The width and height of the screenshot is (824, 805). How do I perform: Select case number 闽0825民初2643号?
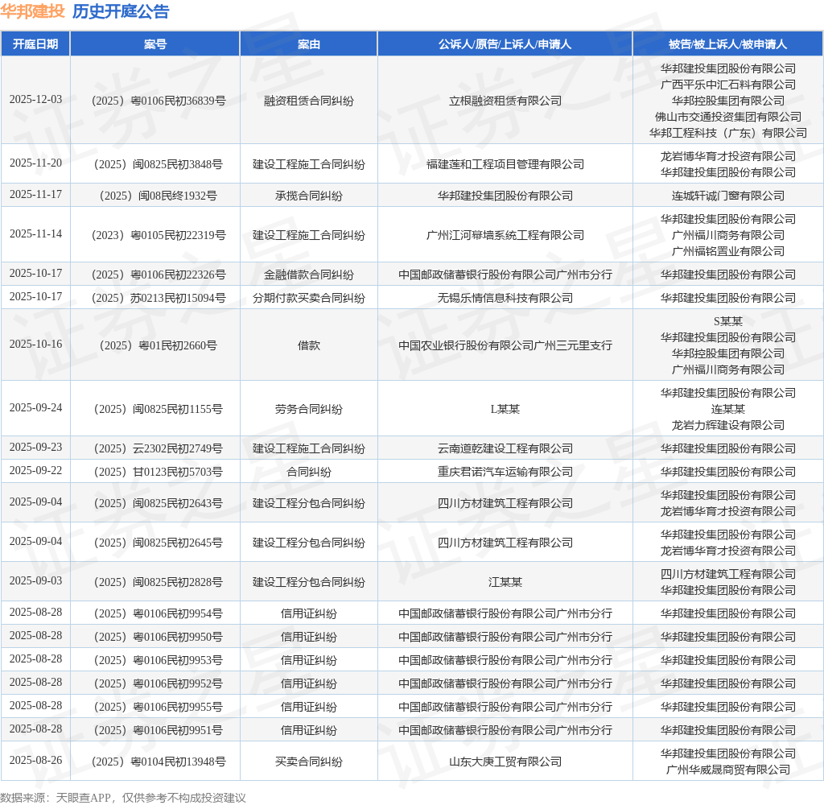pyautogui.click(x=159, y=503)
